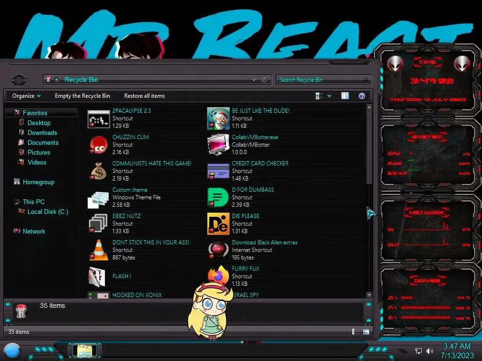
Task: Select the CHUZZIN CUM red fuzzy icon
Action: coord(98,145)
